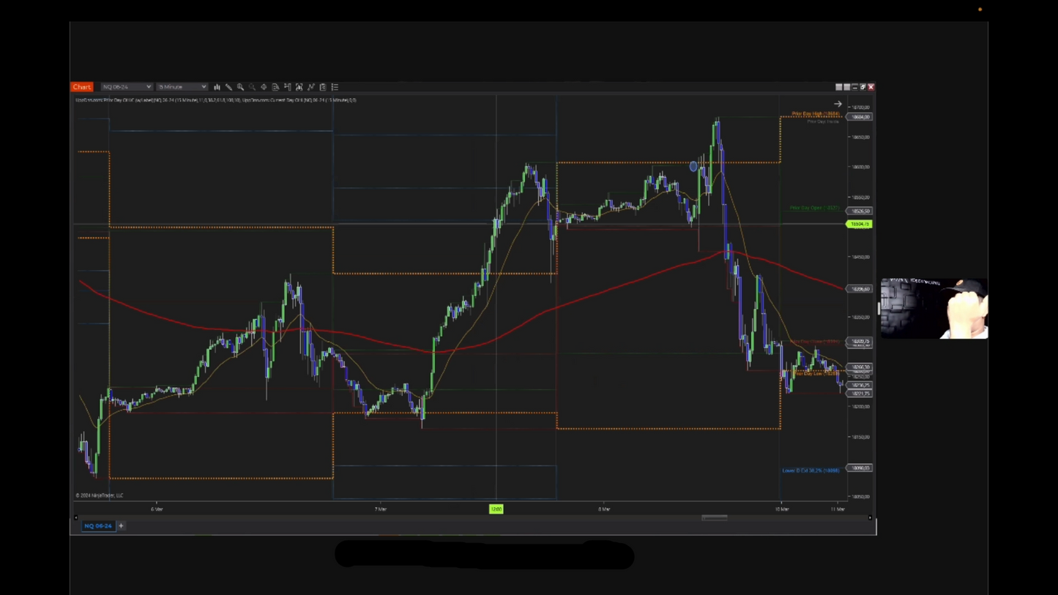Viewport: 1058px width, 595px height.
Task: Open the trend line drawing icon
Action: point(310,87)
